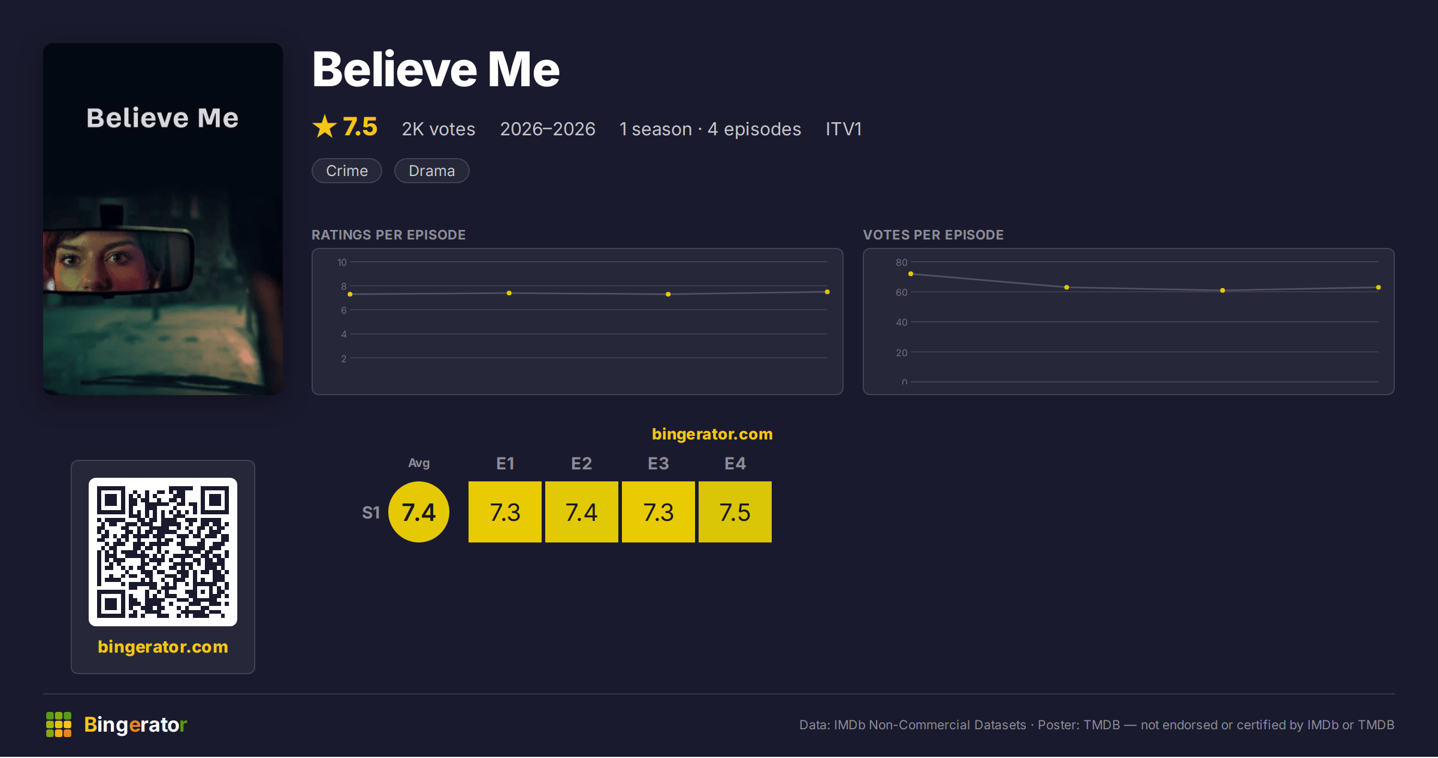This screenshot has height=758, width=1438.
Task: Click the E3 rating tile 7.3
Action: tap(658, 512)
